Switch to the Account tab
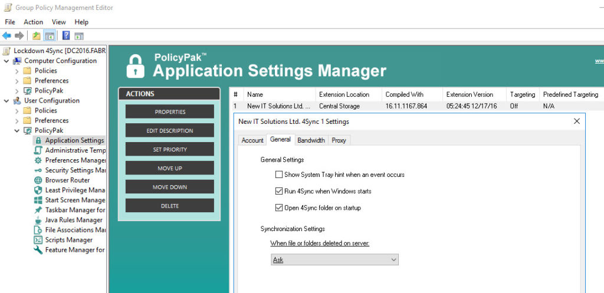The width and height of the screenshot is (604, 293). coord(252,140)
